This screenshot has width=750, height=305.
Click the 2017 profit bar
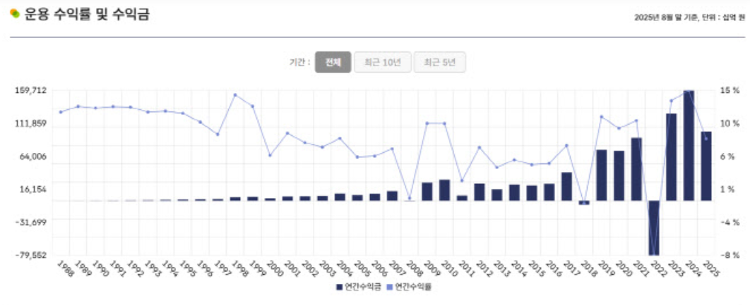click(567, 186)
